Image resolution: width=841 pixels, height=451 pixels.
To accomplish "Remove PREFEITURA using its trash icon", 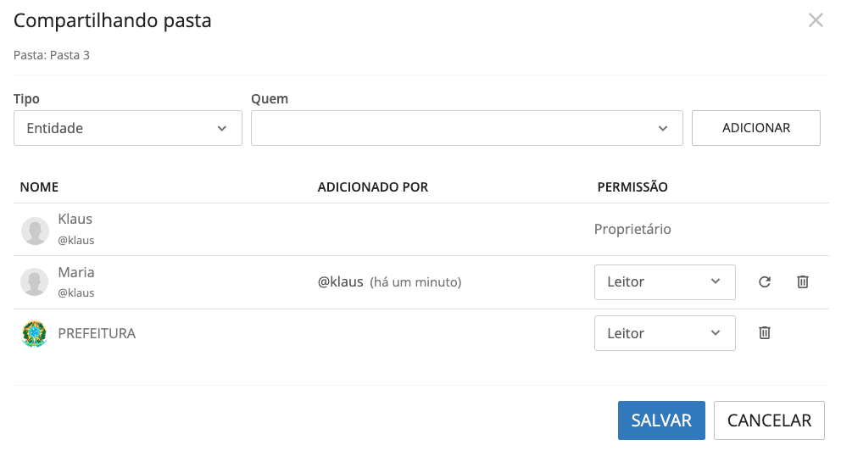I will pos(764,333).
